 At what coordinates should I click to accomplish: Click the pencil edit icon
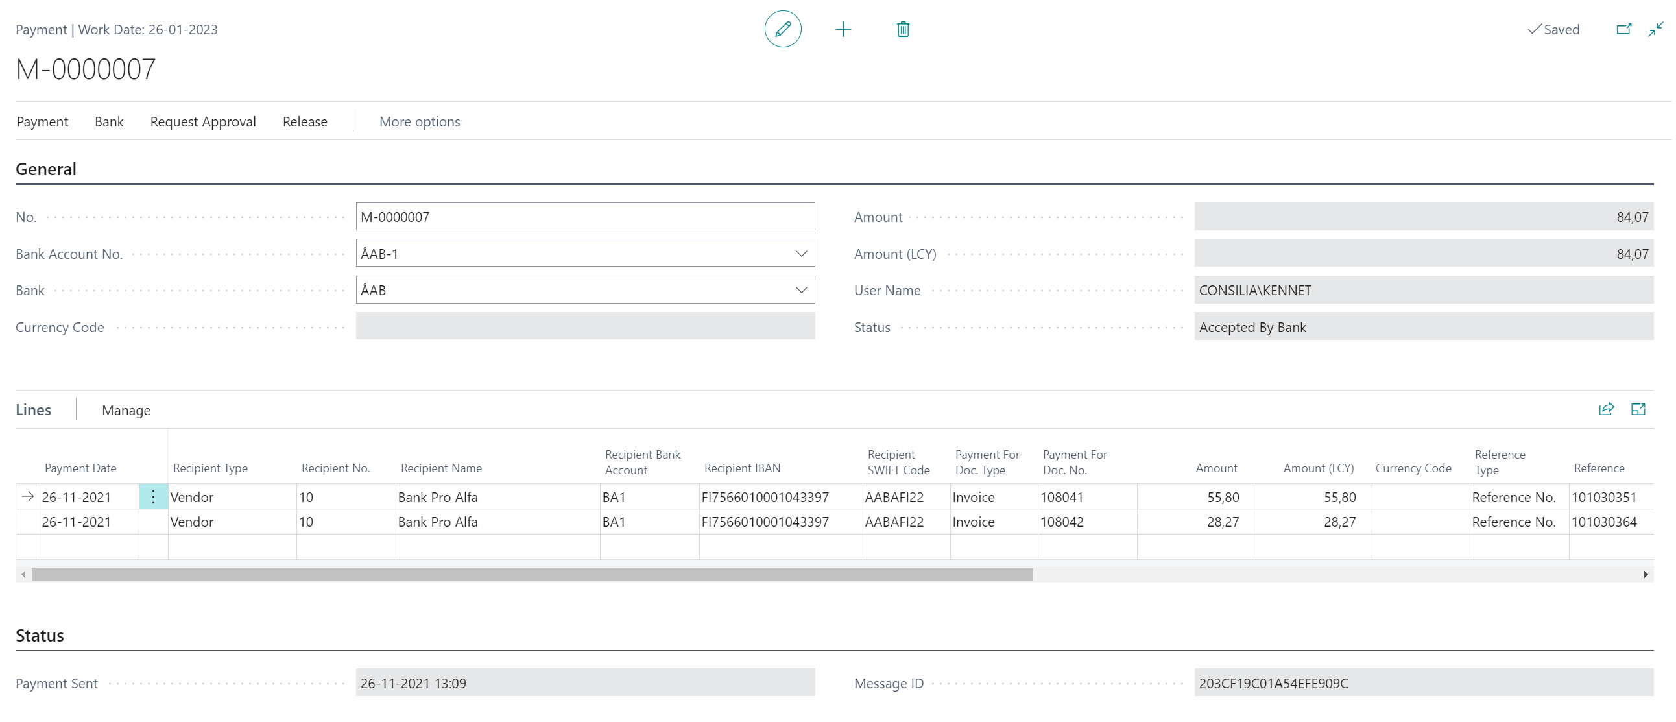(783, 29)
